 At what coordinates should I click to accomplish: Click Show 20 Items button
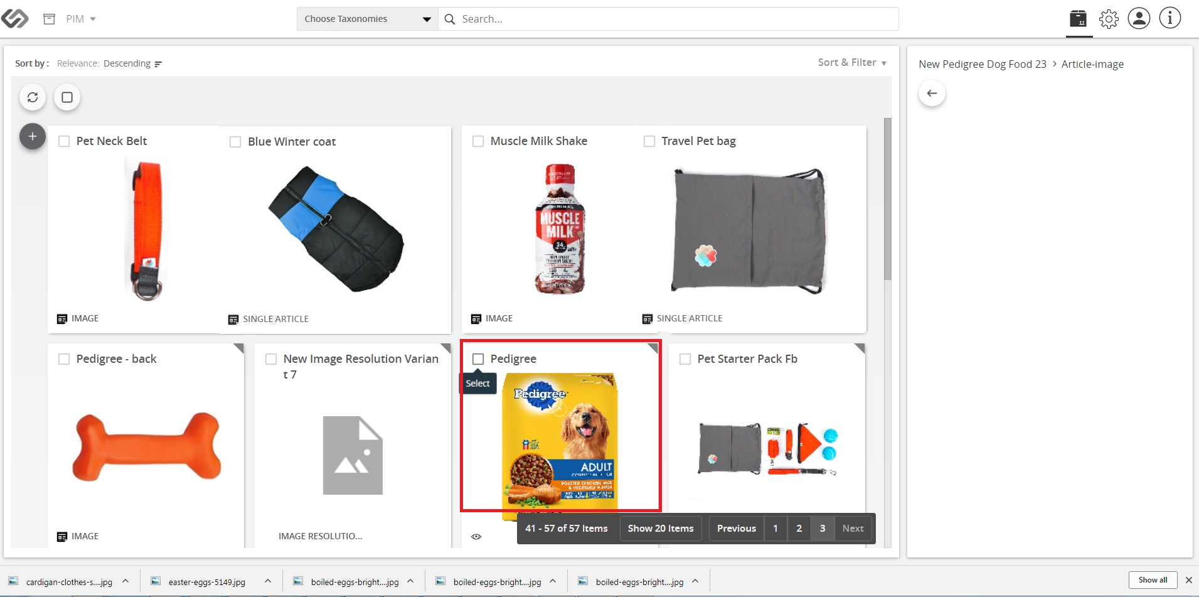click(661, 529)
